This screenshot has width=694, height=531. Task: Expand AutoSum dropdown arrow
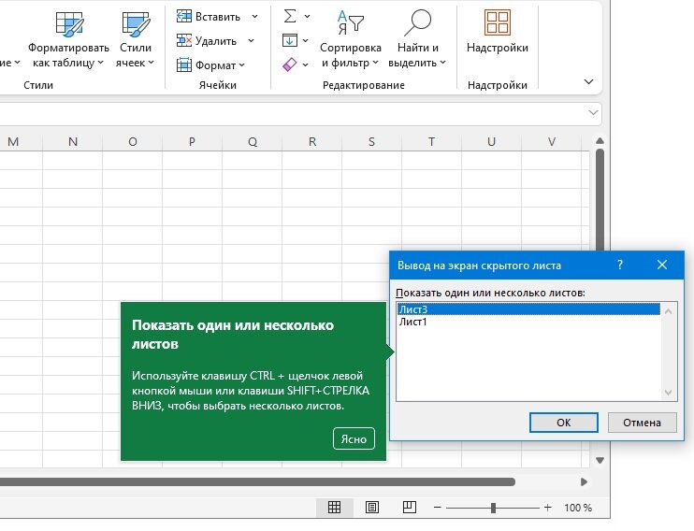point(307,17)
